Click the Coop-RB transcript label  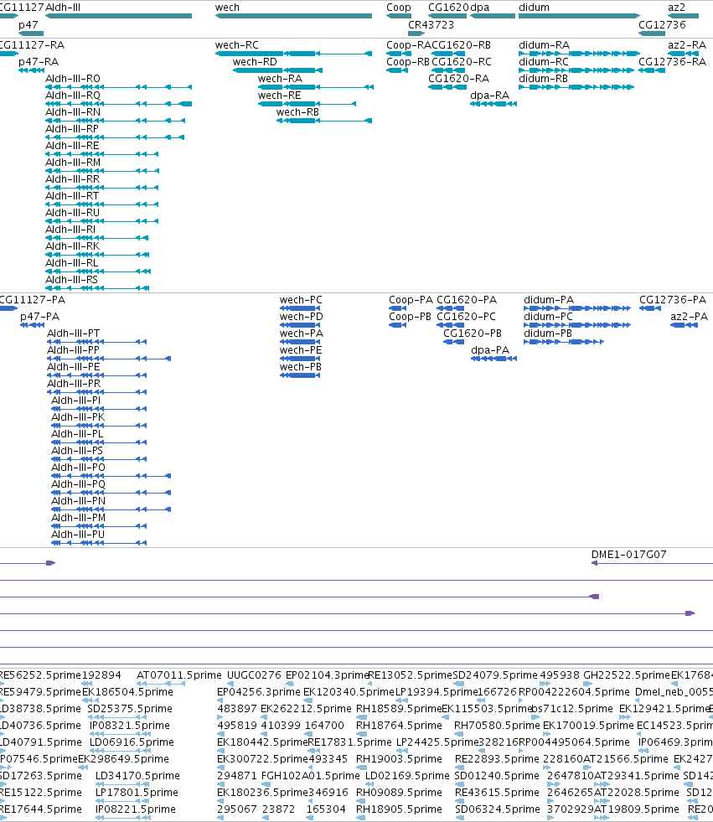[x=408, y=62]
